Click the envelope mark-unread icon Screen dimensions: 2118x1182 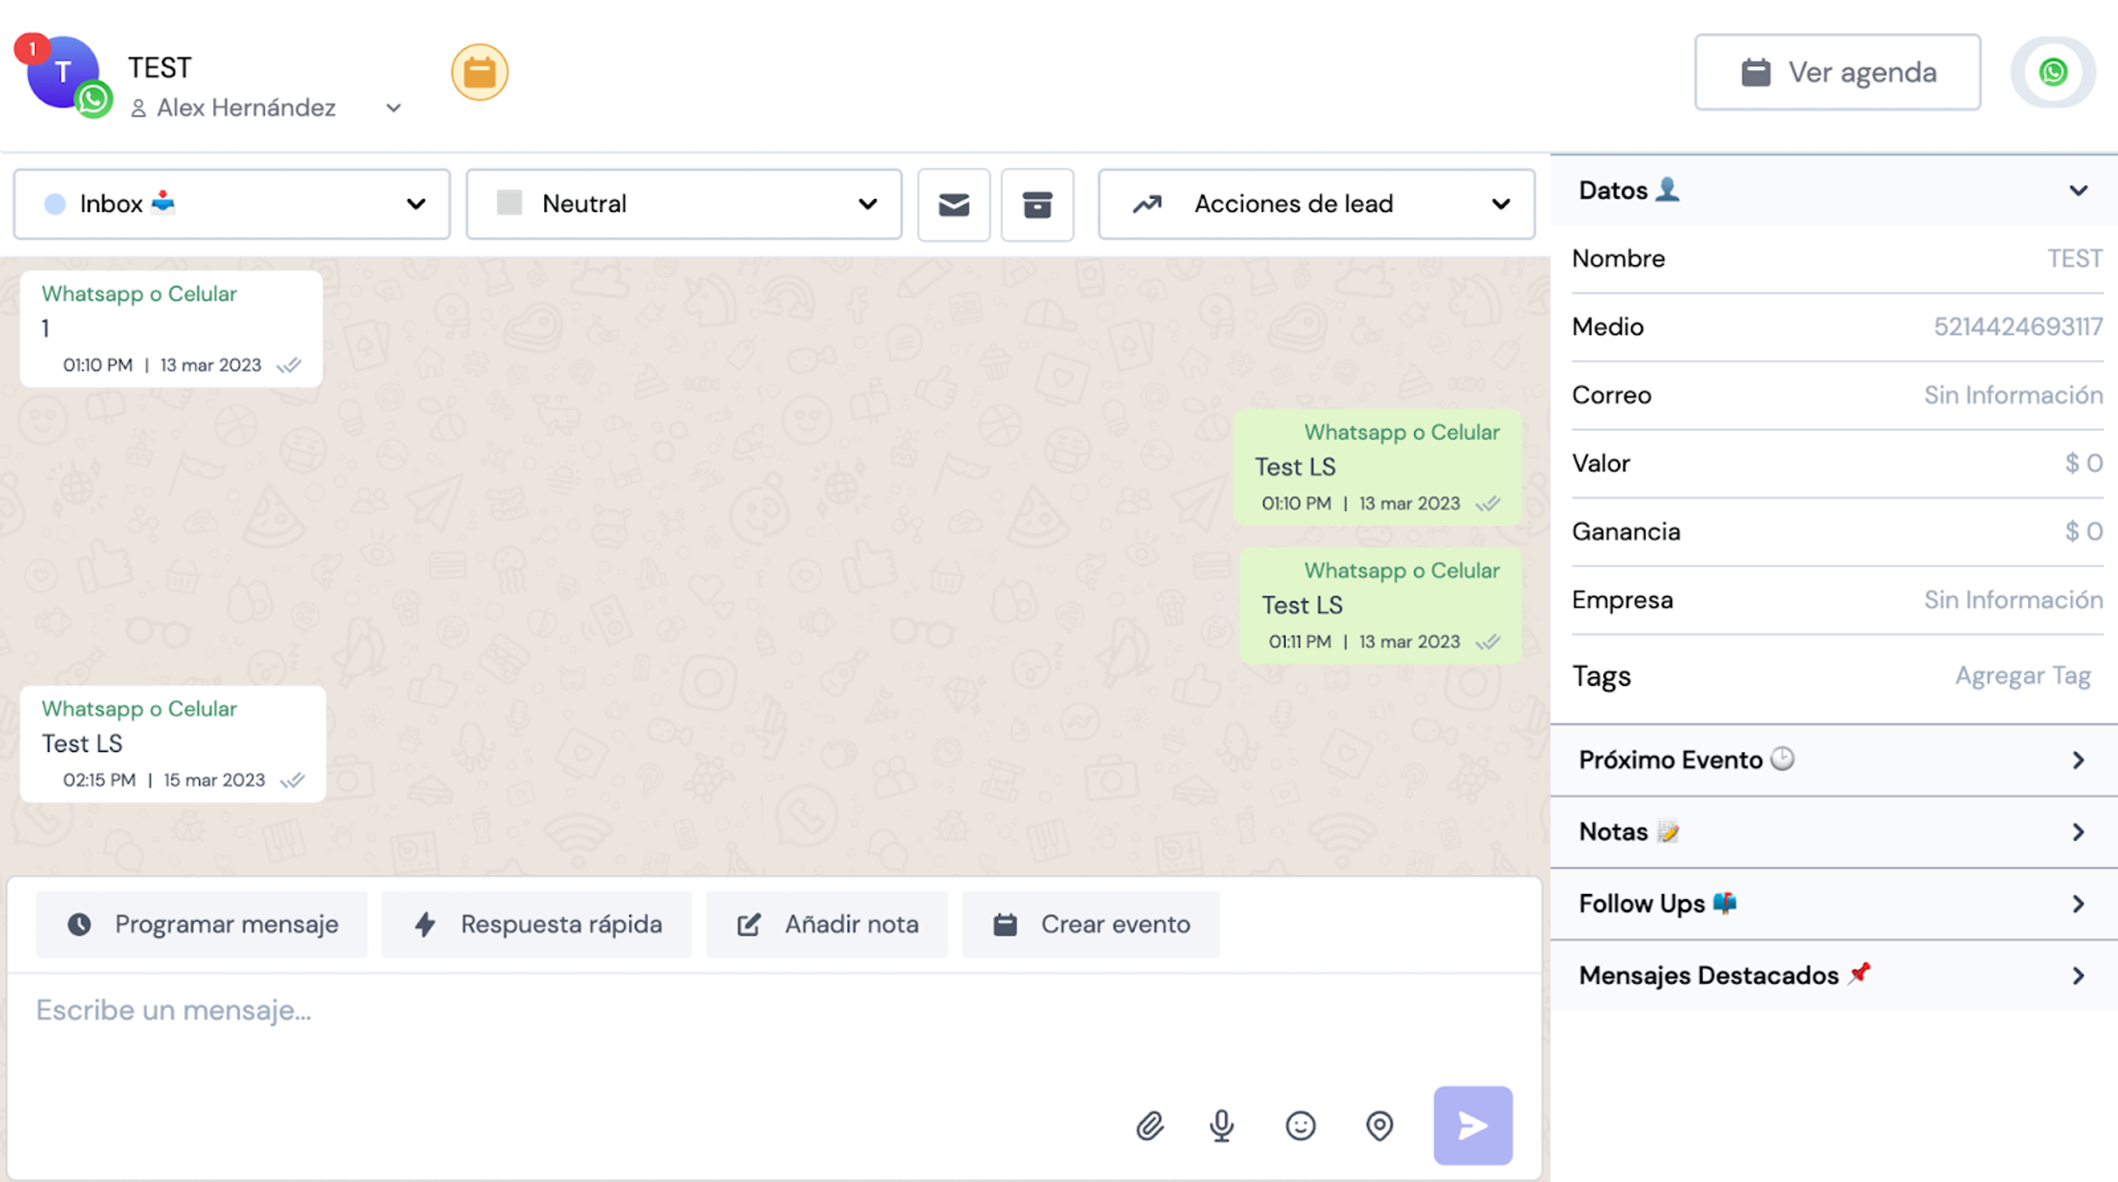[954, 205]
